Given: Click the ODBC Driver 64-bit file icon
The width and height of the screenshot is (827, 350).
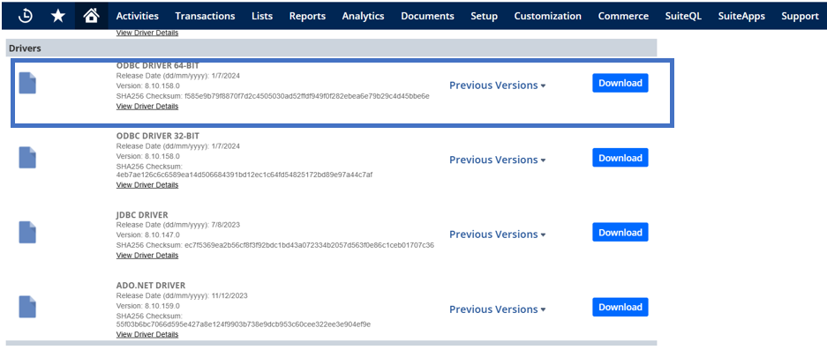Looking at the screenshot, I should pyautogui.click(x=27, y=83).
